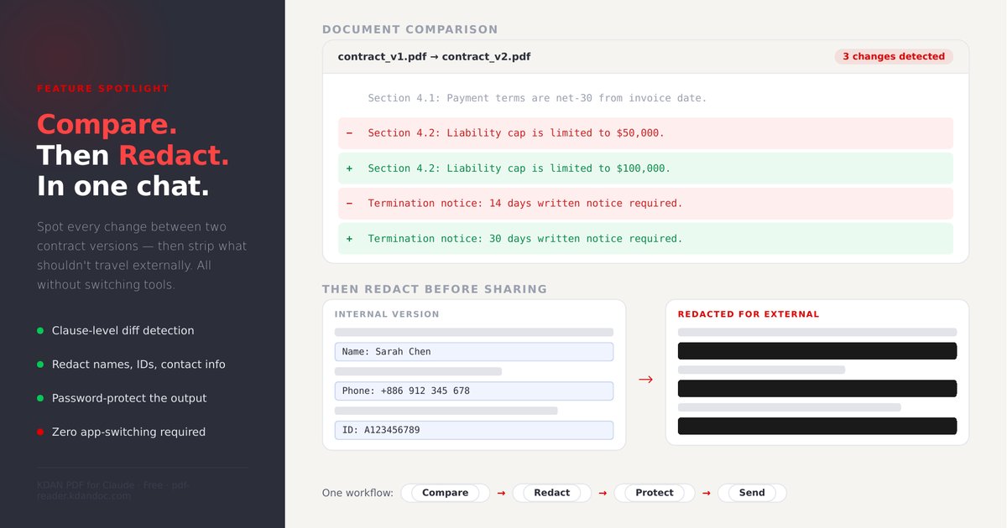Click the 'INTERNAL VERSION' card label
Screen dimensions: 1007x528
pos(387,315)
